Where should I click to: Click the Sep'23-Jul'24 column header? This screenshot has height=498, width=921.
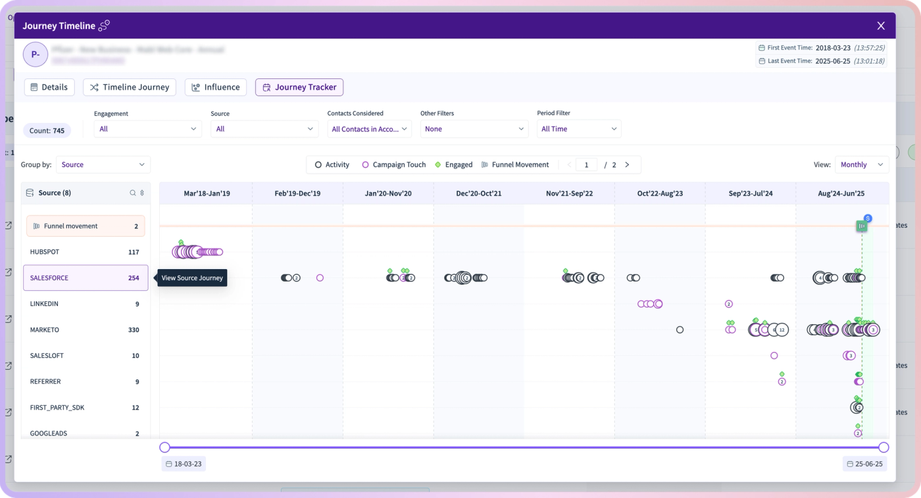(751, 193)
